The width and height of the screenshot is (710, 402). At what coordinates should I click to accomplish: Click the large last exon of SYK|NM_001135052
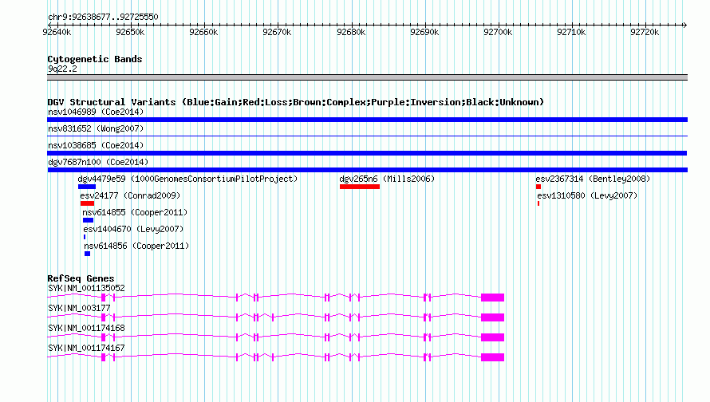pos(493,298)
